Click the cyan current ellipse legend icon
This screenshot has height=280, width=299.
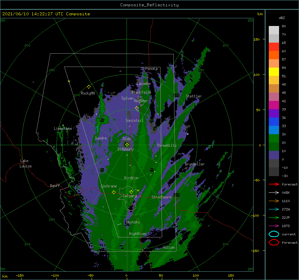[x=274, y=234]
